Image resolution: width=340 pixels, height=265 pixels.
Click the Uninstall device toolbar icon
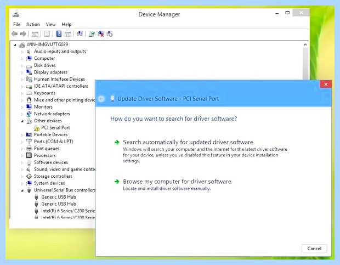[x=101, y=34]
